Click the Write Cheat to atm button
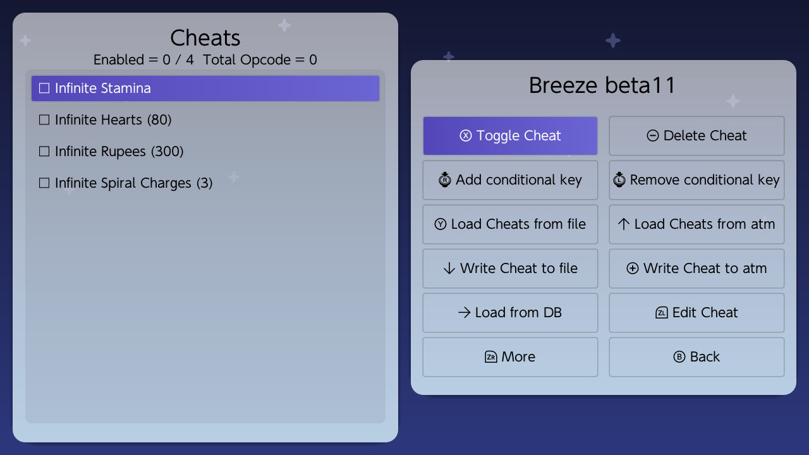 (696, 269)
